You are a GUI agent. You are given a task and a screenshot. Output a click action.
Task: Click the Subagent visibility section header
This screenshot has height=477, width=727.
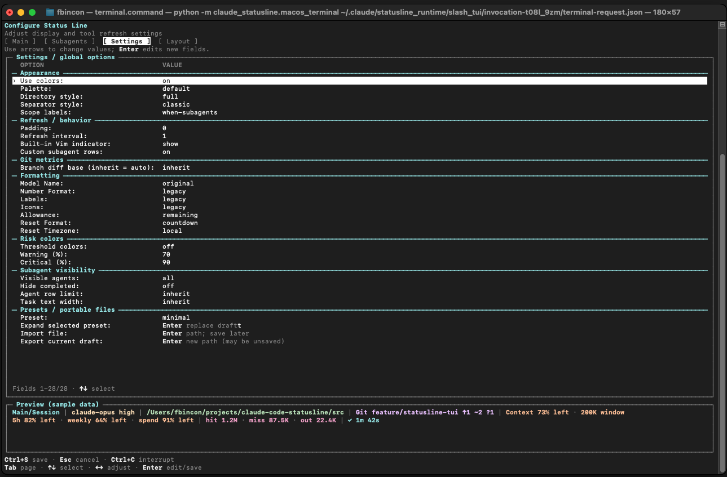[x=58, y=270]
